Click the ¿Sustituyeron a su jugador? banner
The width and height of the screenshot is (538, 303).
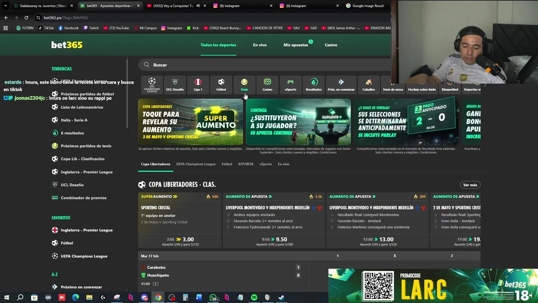[298, 122]
